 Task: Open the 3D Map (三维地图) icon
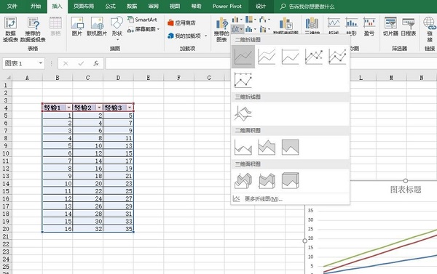click(x=312, y=23)
